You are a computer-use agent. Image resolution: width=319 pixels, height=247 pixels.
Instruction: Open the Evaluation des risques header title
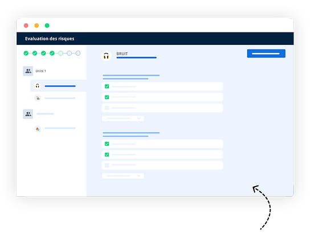point(50,39)
